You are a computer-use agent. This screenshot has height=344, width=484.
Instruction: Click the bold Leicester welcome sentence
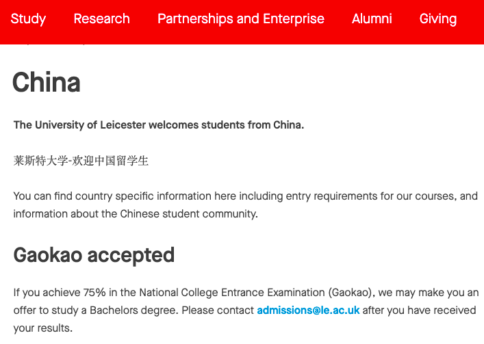coord(159,125)
